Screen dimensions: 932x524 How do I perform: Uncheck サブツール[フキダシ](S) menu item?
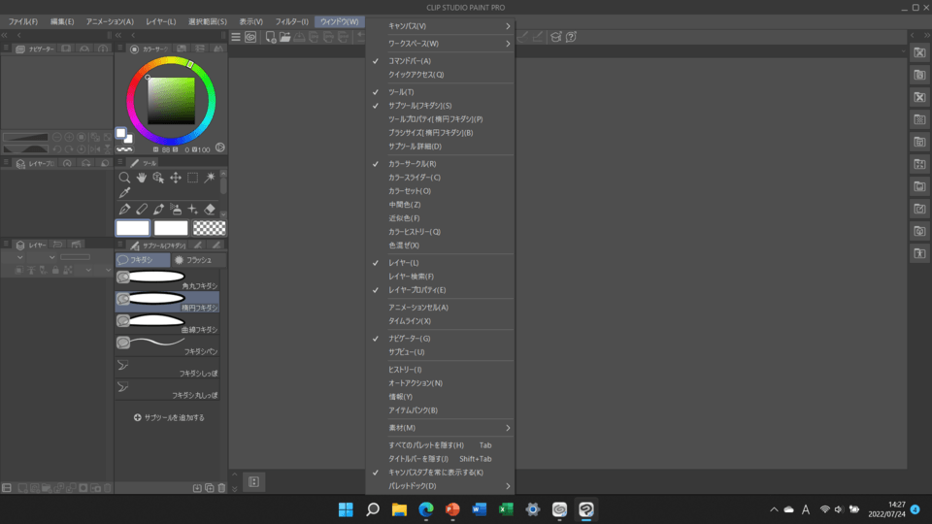coord(441,105)
